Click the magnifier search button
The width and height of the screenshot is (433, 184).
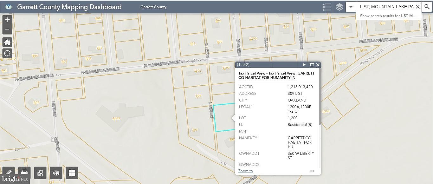coord(427,7)
